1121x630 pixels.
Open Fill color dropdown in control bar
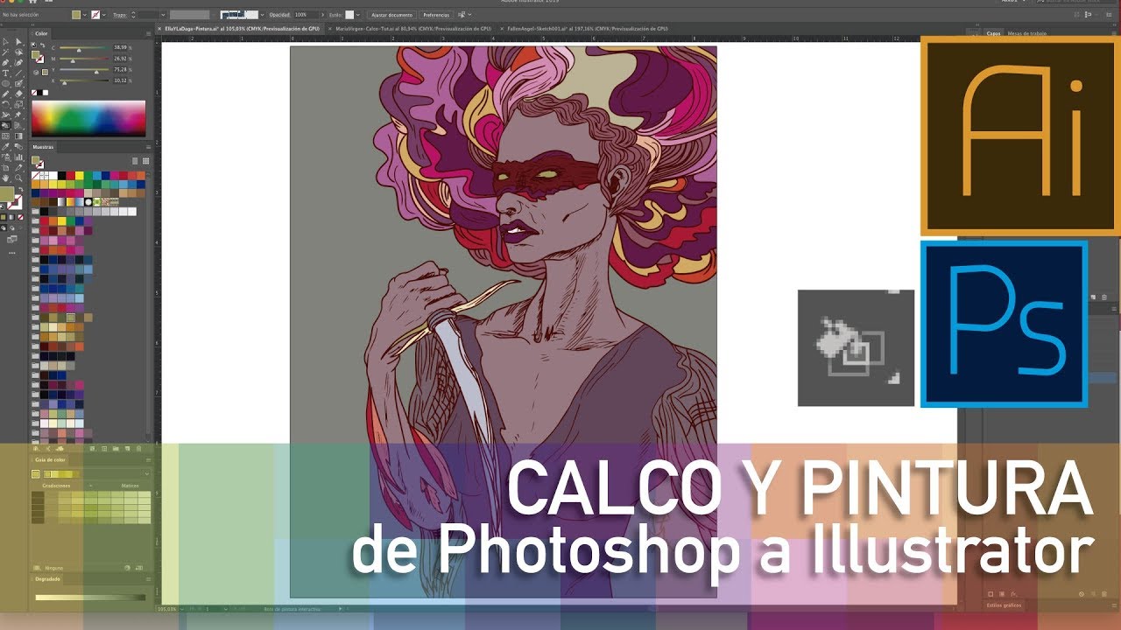(x=86, y=15)
